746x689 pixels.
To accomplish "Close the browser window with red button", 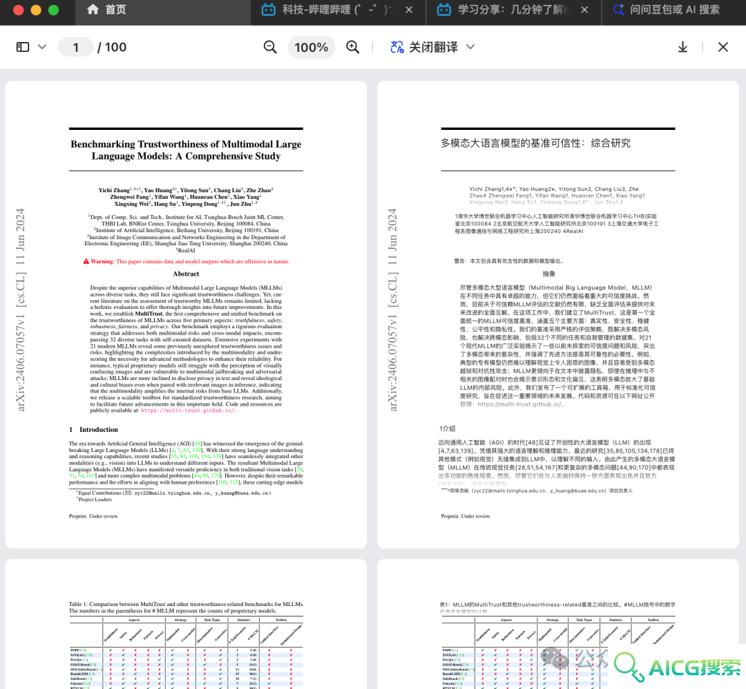I will (x=19, y=10).
